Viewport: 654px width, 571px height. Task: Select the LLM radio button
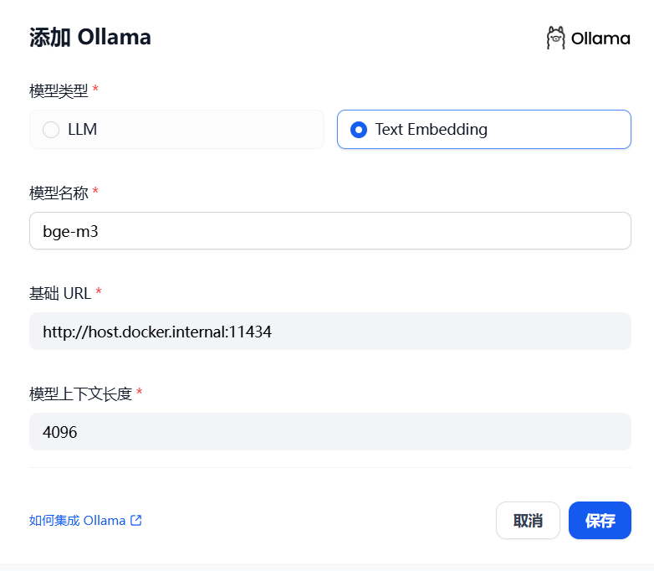coord(51,130)
